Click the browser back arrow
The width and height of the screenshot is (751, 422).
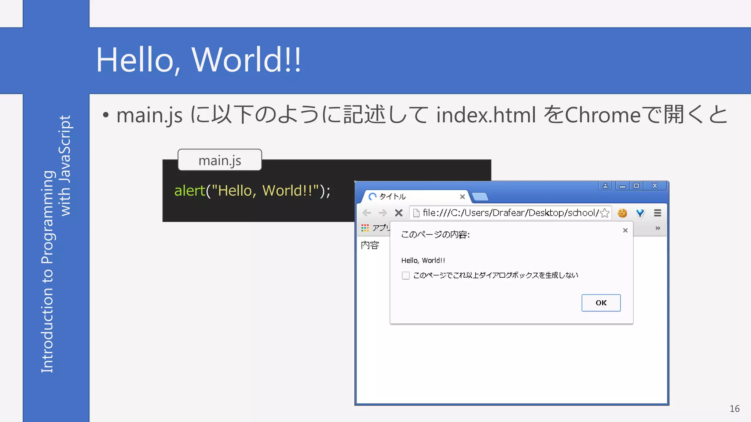(367, 213)
